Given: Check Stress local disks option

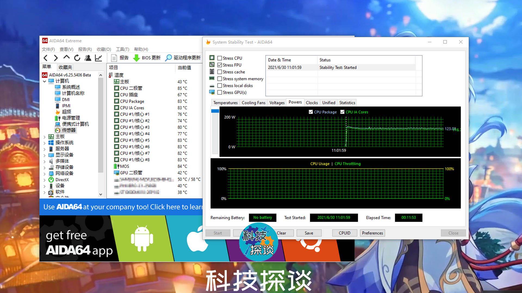Looking at the screenshot, I should pyautogui.click(x=220, y=85).
